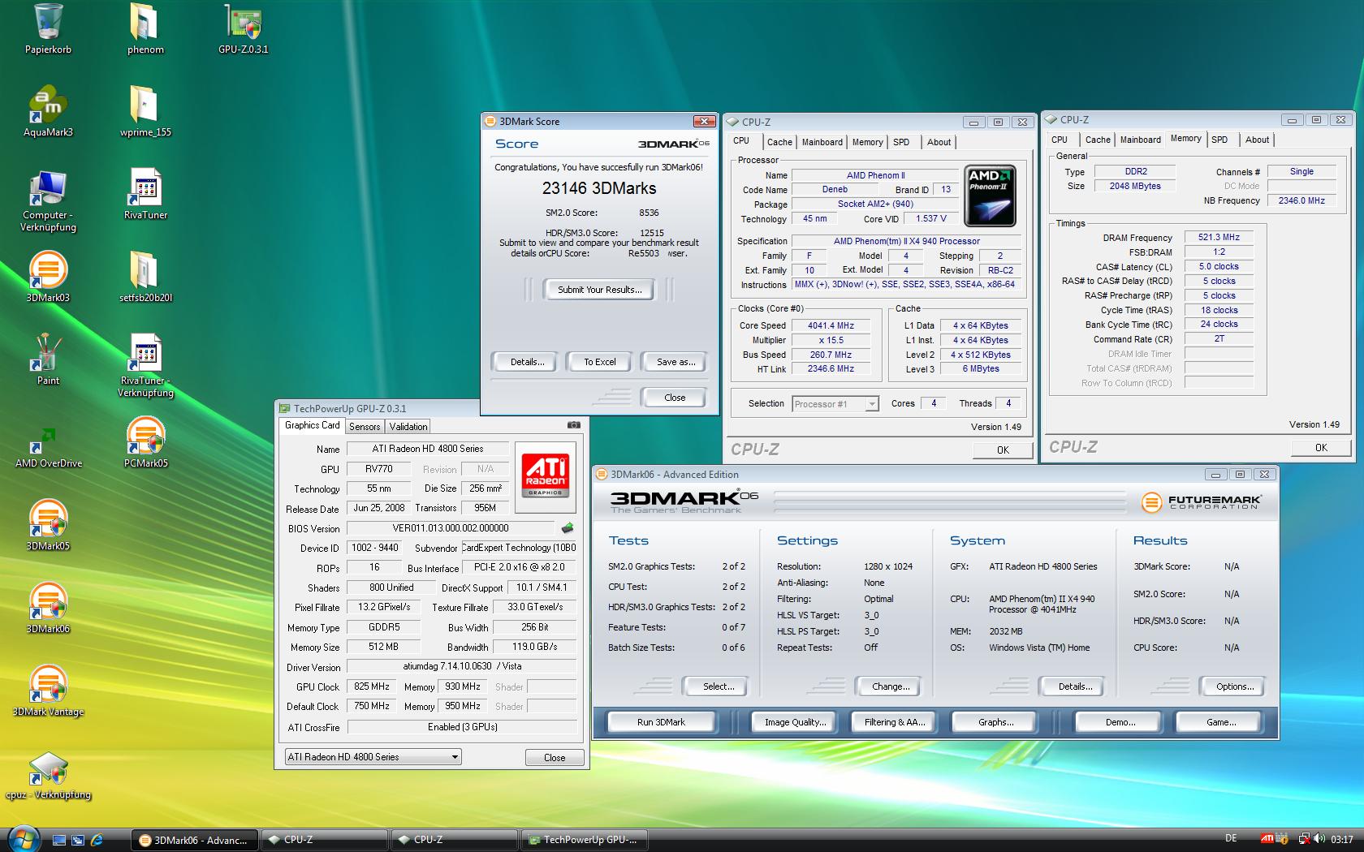Click Driver Version field in GPU-Z
Screen dimensions: 1364x852
461,666
